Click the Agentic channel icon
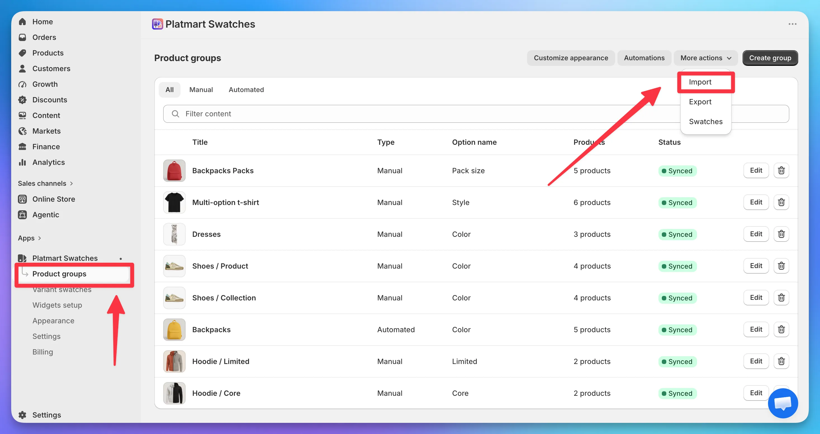Image resolution: width=820 pixels, height=434 pixels. (22, 215)
